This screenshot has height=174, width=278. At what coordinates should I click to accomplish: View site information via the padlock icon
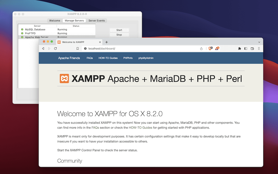click(86, 48)
